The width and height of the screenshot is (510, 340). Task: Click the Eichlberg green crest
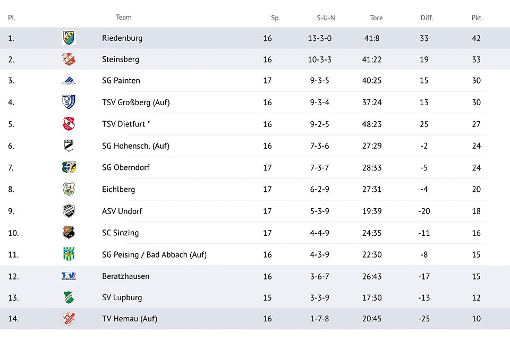click(x=69, y=189)
